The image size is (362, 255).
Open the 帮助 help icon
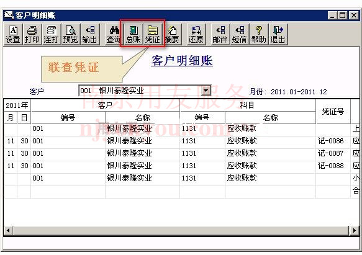pyautogui.click(x=258, y=34)
